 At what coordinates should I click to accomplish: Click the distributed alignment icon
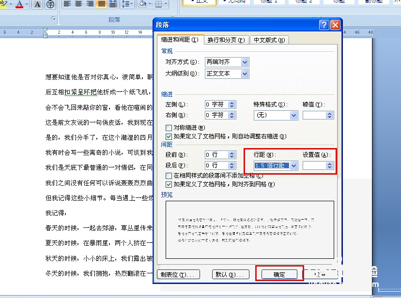113,4
